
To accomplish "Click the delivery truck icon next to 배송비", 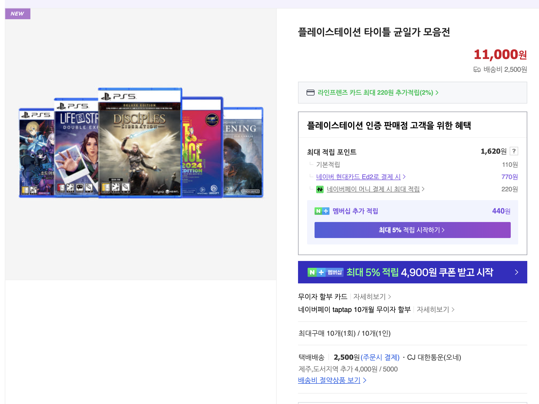I will [x=477, y=70].
